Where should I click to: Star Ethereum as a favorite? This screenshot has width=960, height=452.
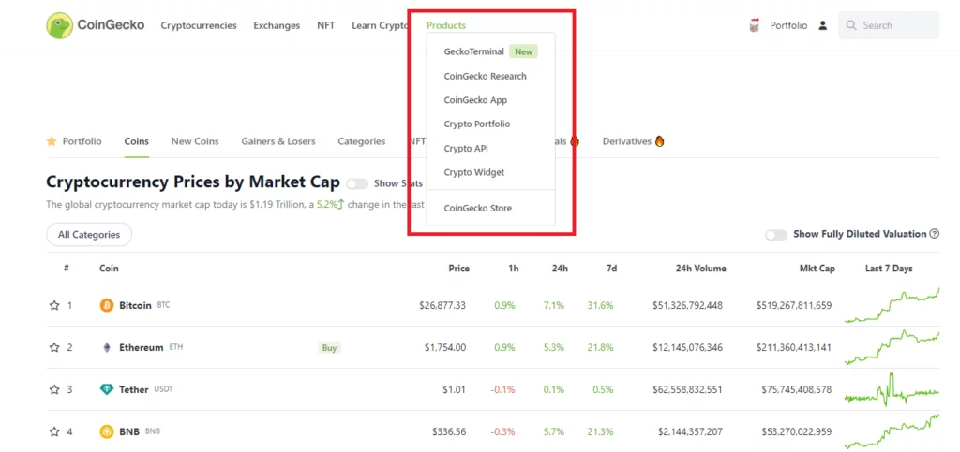pos(54,347)
